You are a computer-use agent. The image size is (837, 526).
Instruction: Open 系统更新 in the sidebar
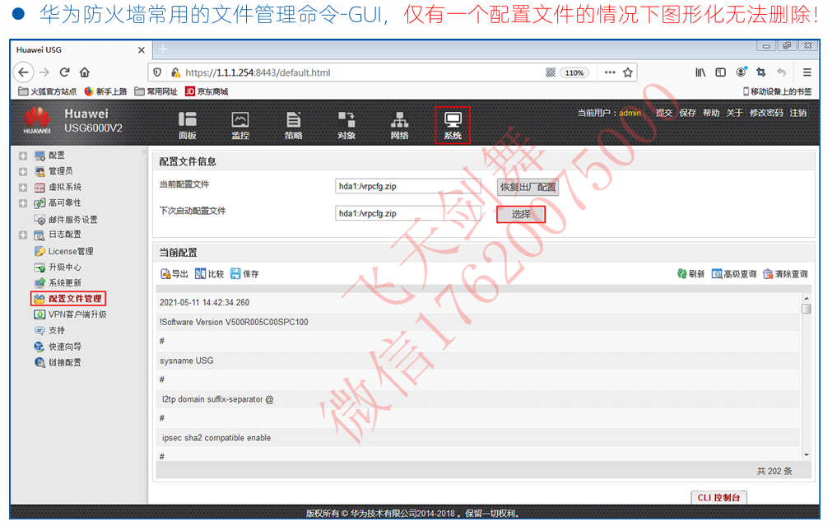click(58, 282)
